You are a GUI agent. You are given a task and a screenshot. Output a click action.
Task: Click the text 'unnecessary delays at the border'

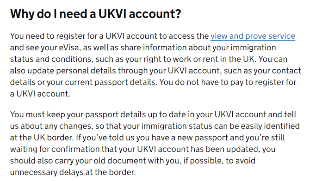pyautogui.click(x=72, y=172)
